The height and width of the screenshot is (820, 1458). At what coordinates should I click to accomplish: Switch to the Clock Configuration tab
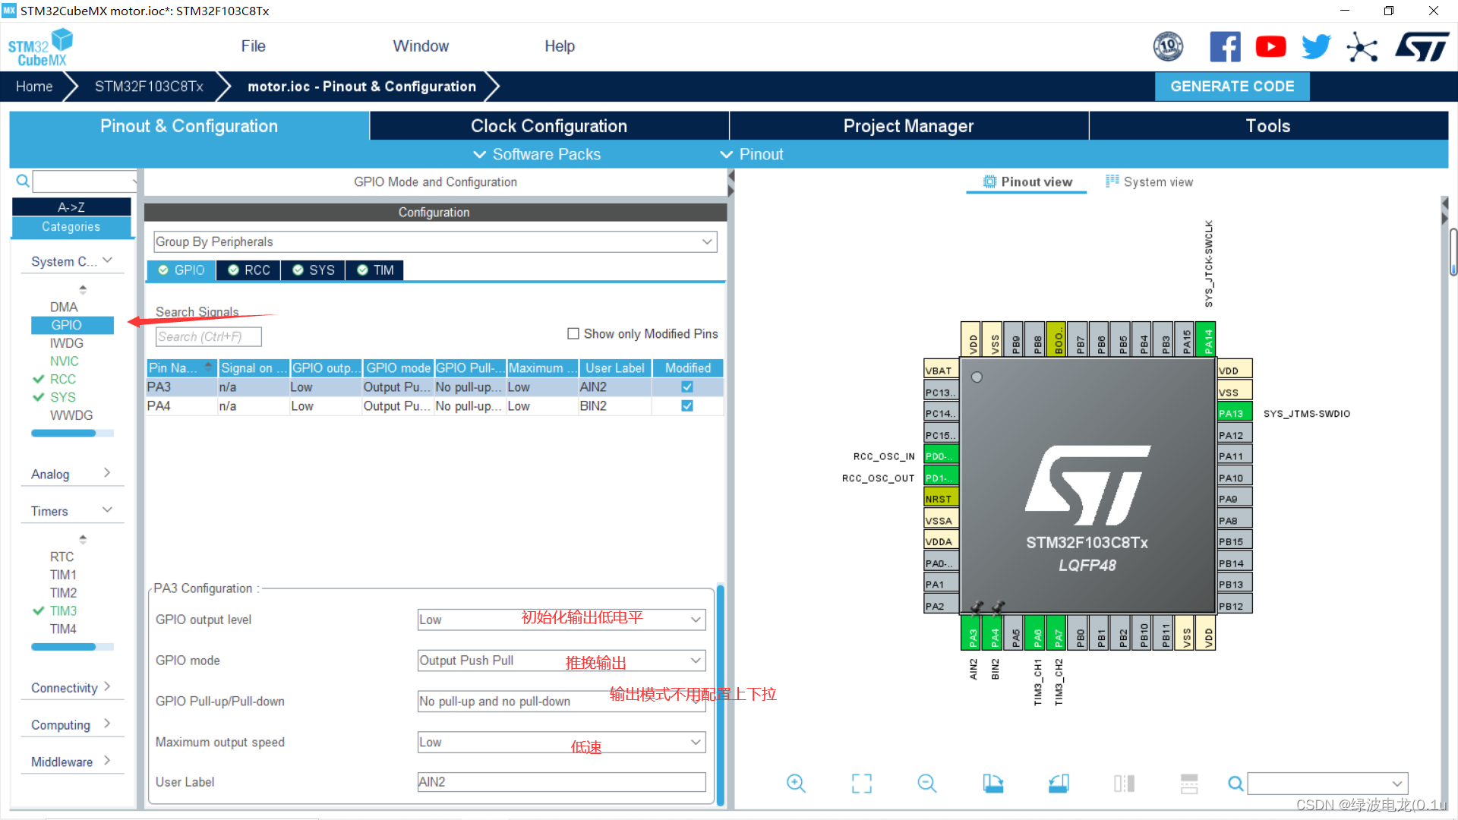[x=549, y=126]
